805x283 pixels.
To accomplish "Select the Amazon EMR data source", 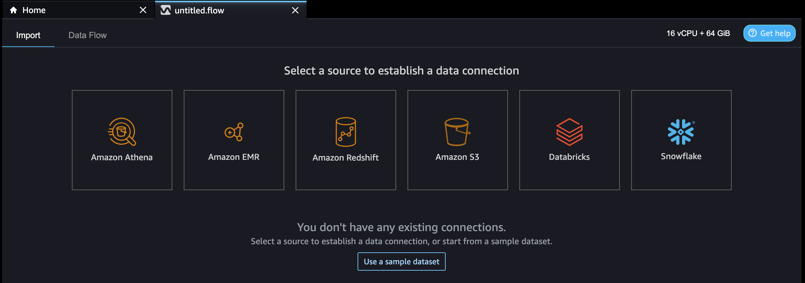I will coord(234,140).
